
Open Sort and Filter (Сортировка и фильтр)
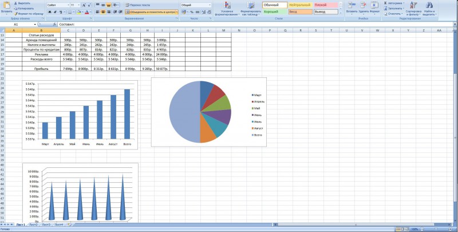coord(413,9)
